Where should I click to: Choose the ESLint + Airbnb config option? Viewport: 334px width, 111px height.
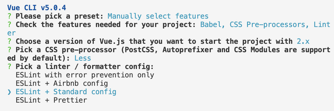62,83
